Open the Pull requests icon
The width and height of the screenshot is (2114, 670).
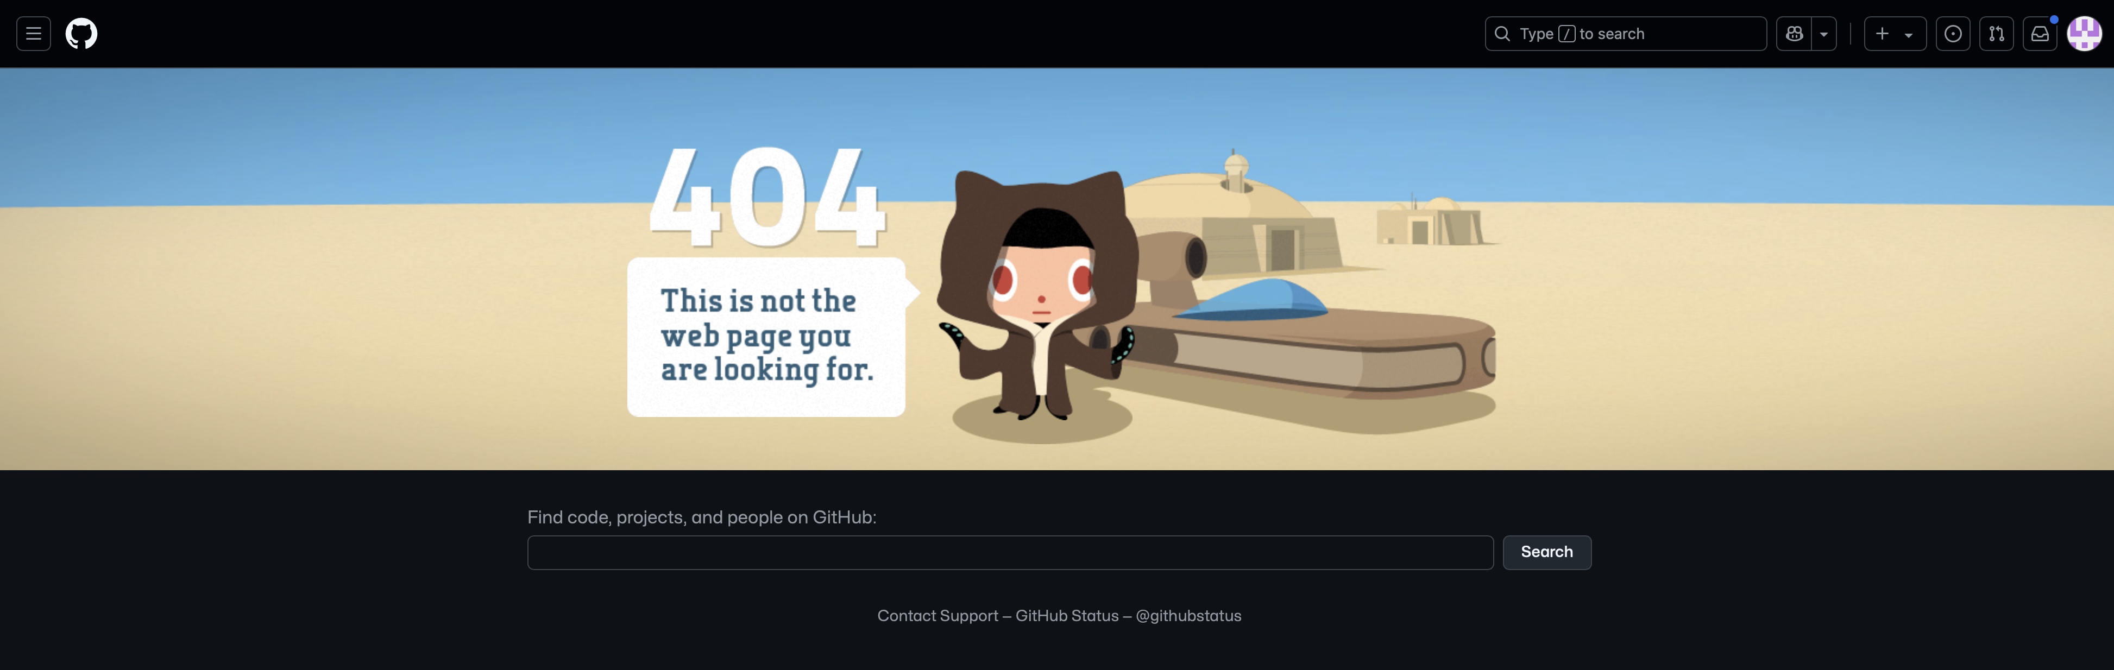coord(1996,34)
